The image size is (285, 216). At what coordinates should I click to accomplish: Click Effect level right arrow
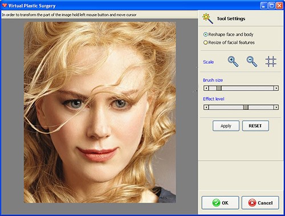[x=276, y=107]
